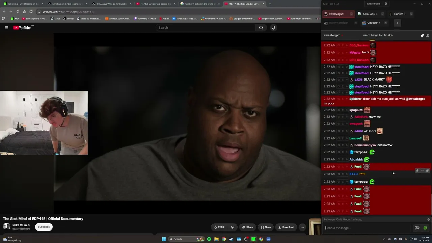The image size is (432, 243).
Task: Close the sweatergxd chat tab
Action: click(351, 14)
